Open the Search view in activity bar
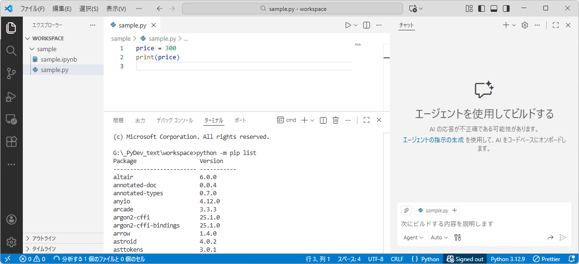This screenshot has height=264, width=579. point(11,50)
